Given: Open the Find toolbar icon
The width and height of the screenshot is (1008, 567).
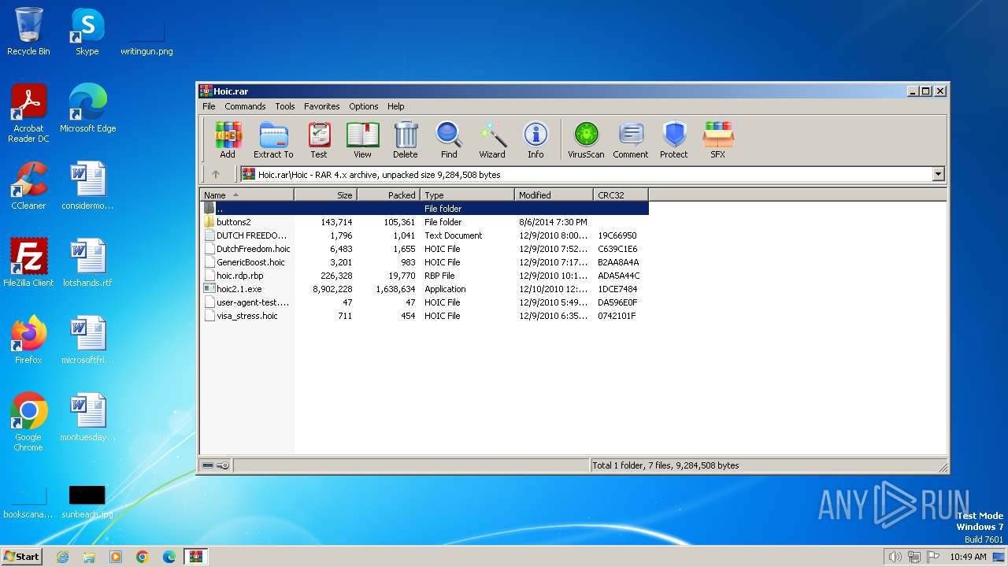Looking at the screenshot, I should [x=449, y=140].
